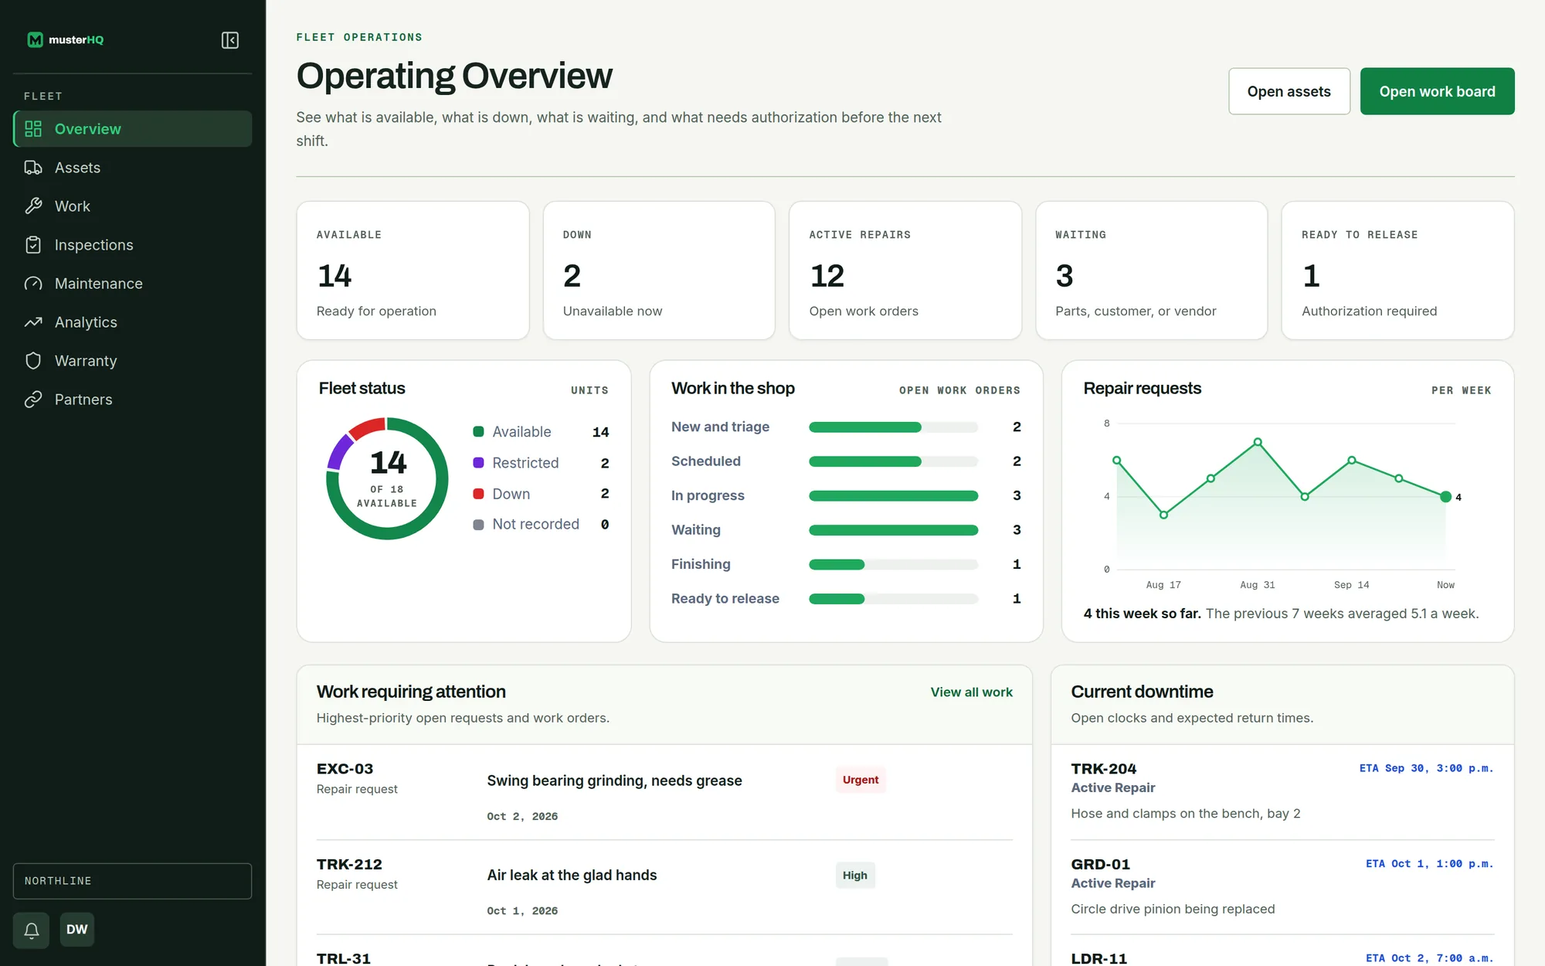Switch to the Analytics label
This screenshot has height=966, width=1545.
pyautogui.click(x=86, y=322)
